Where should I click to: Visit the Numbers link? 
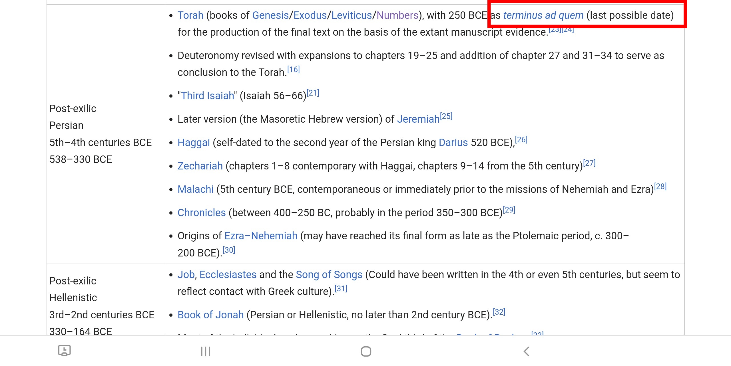(397, 15)
